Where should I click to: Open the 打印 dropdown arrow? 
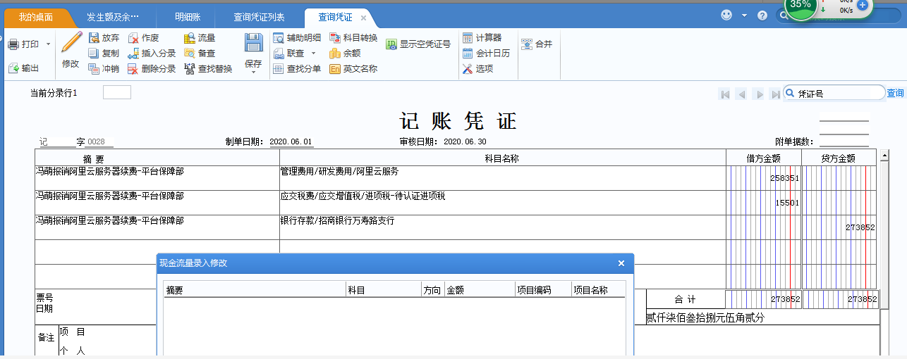point(48,44)
